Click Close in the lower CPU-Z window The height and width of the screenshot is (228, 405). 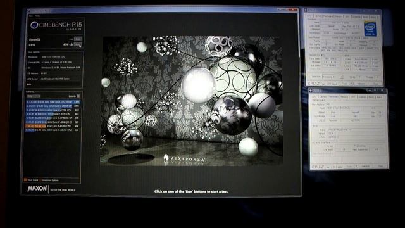380,166
